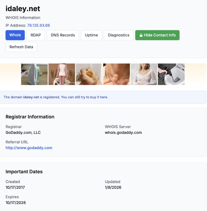This screenshot has width=207, height=211.
Task: Click the lock icon on Hide Contact Info
Action: tap(141, 35)
